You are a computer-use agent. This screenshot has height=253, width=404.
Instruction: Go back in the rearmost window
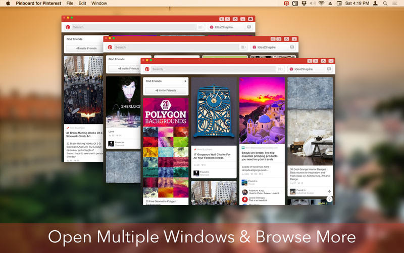tap(222, 19)
